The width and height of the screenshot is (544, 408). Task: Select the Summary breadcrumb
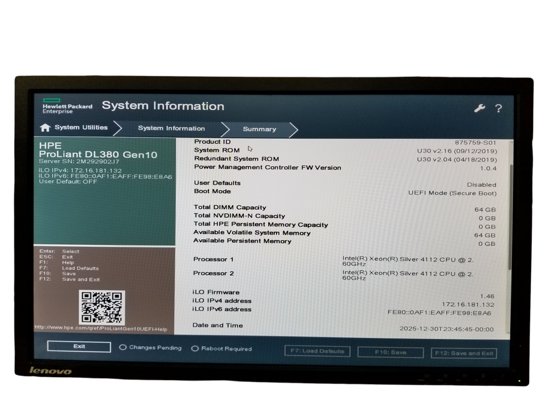click(x=259, y=129)
